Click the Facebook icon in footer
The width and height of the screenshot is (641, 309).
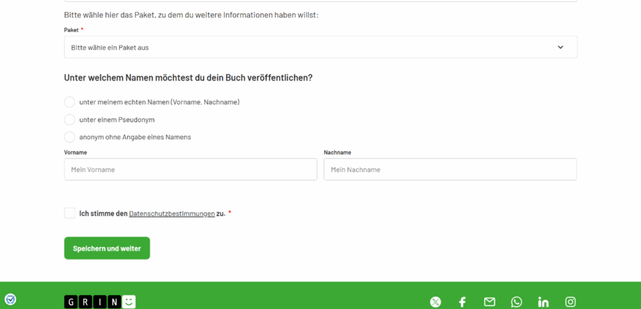462,302
